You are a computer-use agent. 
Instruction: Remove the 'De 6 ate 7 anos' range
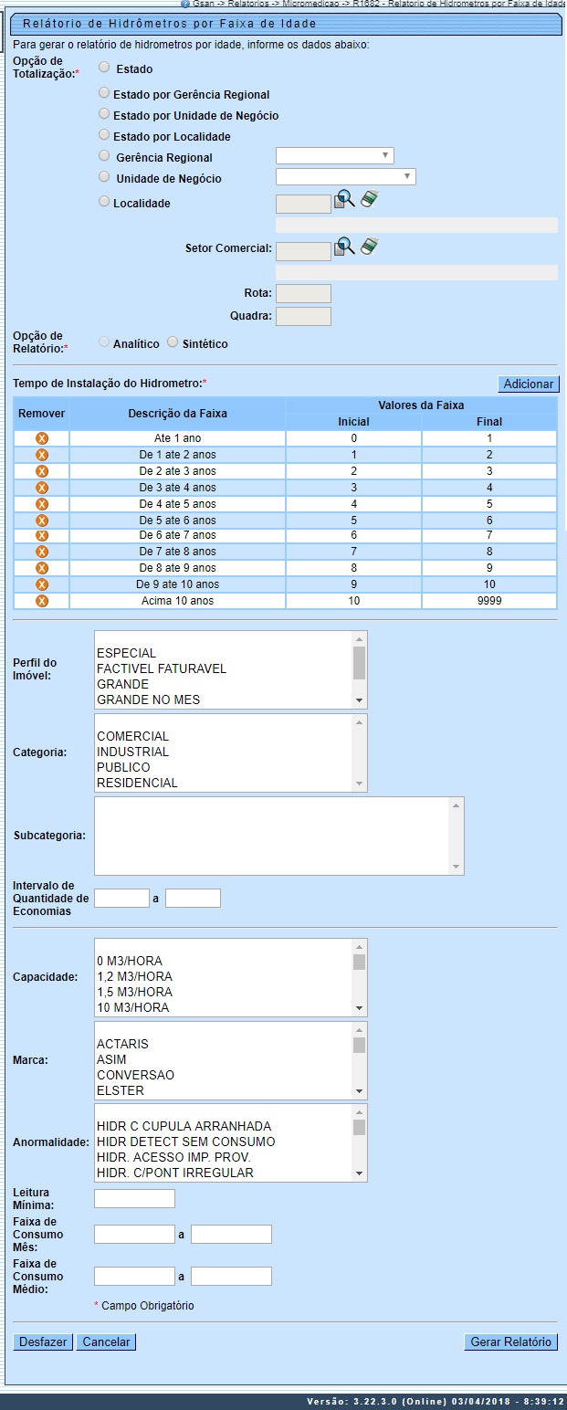41,535
